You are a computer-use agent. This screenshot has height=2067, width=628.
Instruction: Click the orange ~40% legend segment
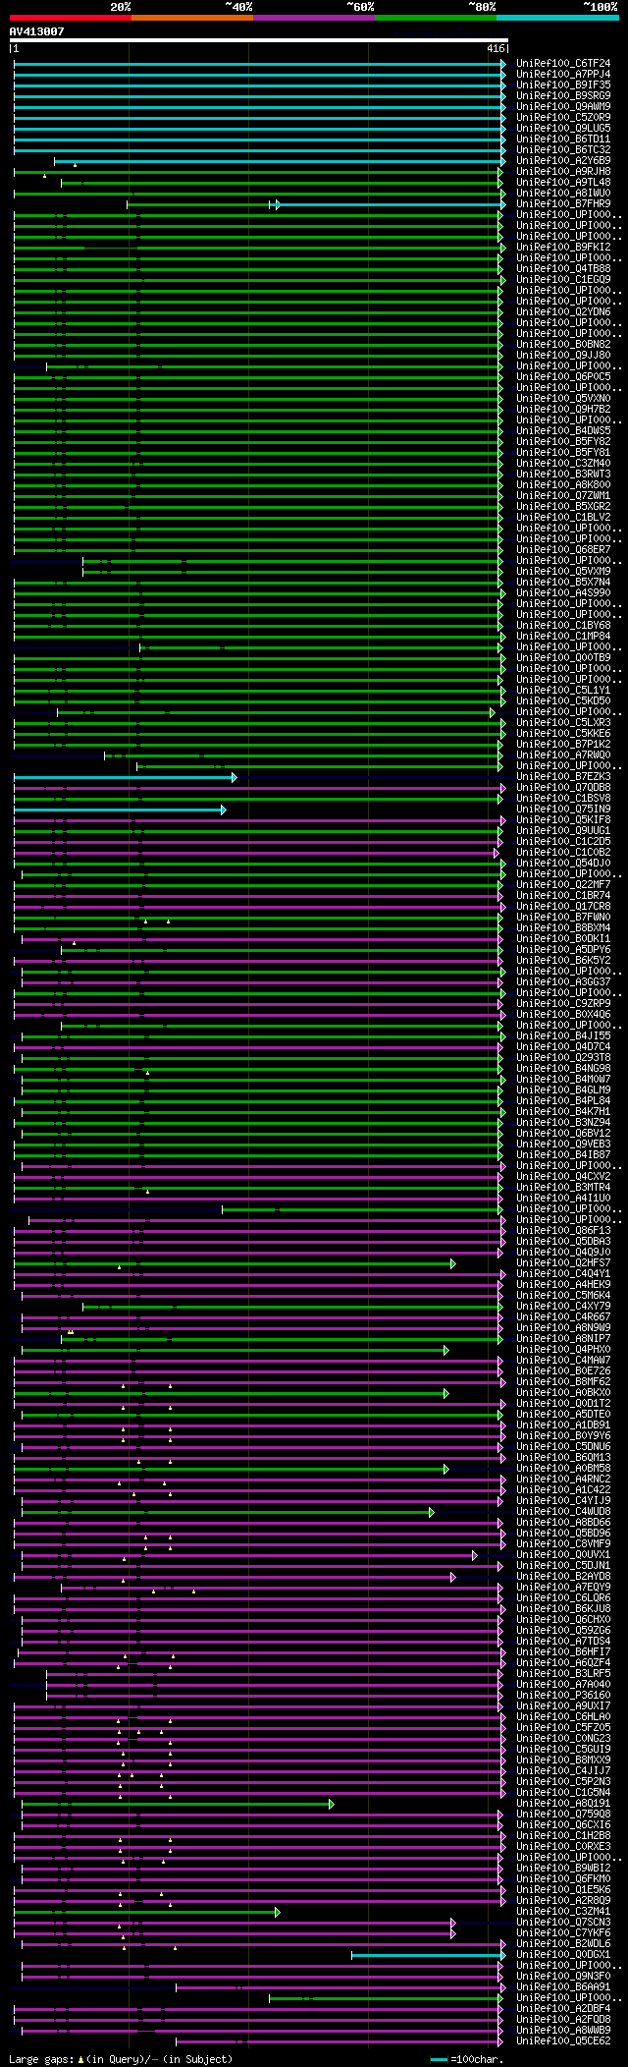[x=192, y=17]
